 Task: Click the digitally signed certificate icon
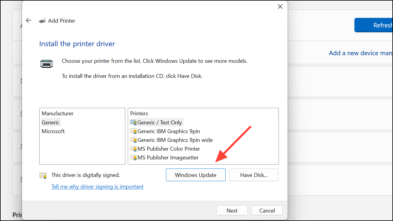pos(43,175)
